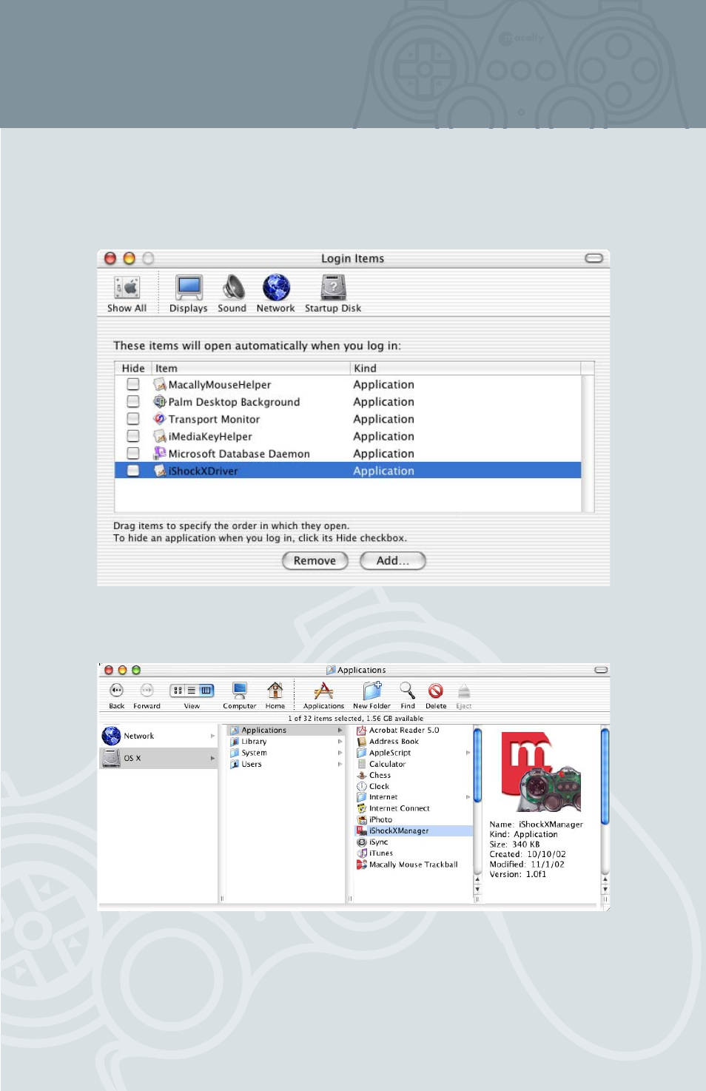Select Users folder in Finder column
The image size is (706, 1091).
coord(252,764)
